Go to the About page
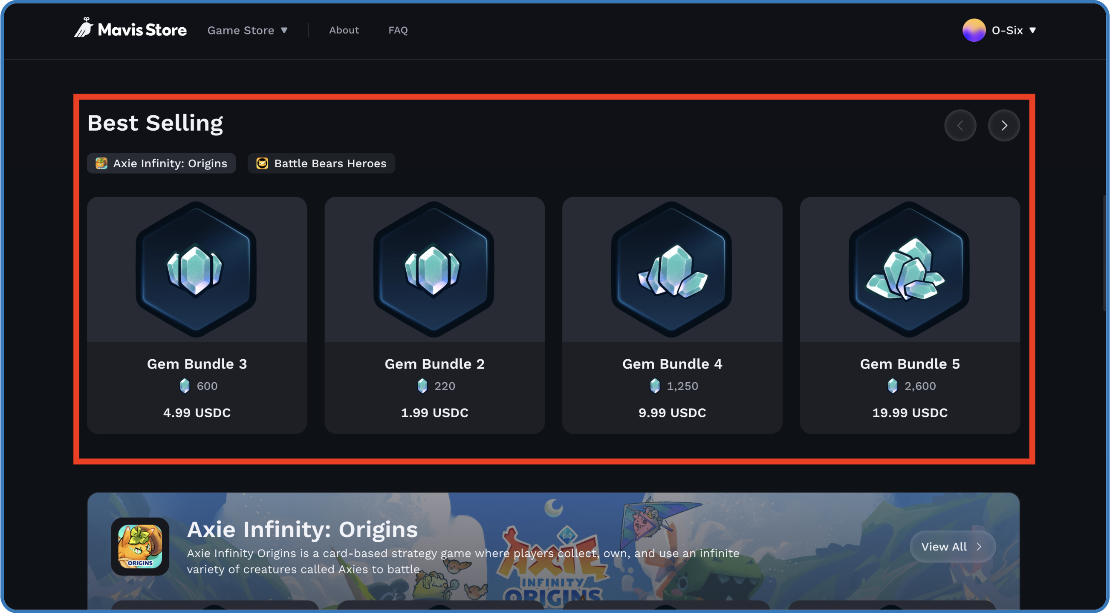Image resolution: width=1110 pixels, height=613 pixels. pos(344,30)
